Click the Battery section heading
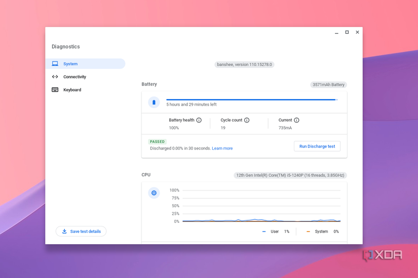 (x=149, y=84)
